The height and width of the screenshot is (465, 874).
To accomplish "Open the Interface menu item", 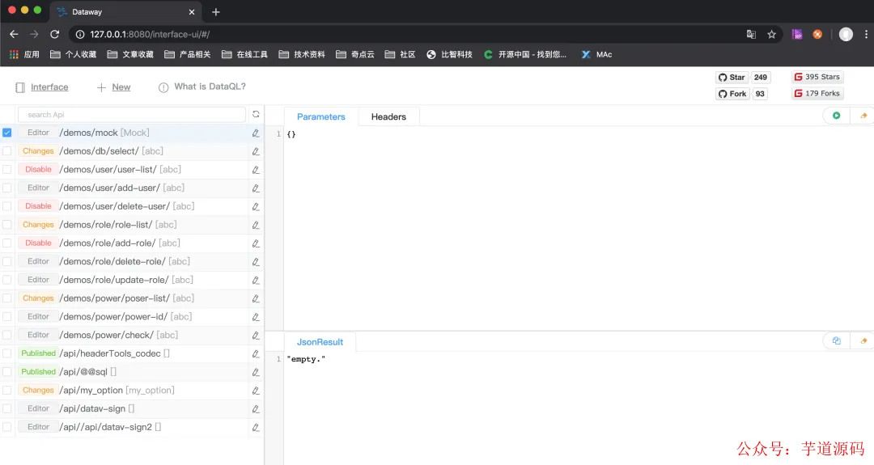I will [42, 87].
